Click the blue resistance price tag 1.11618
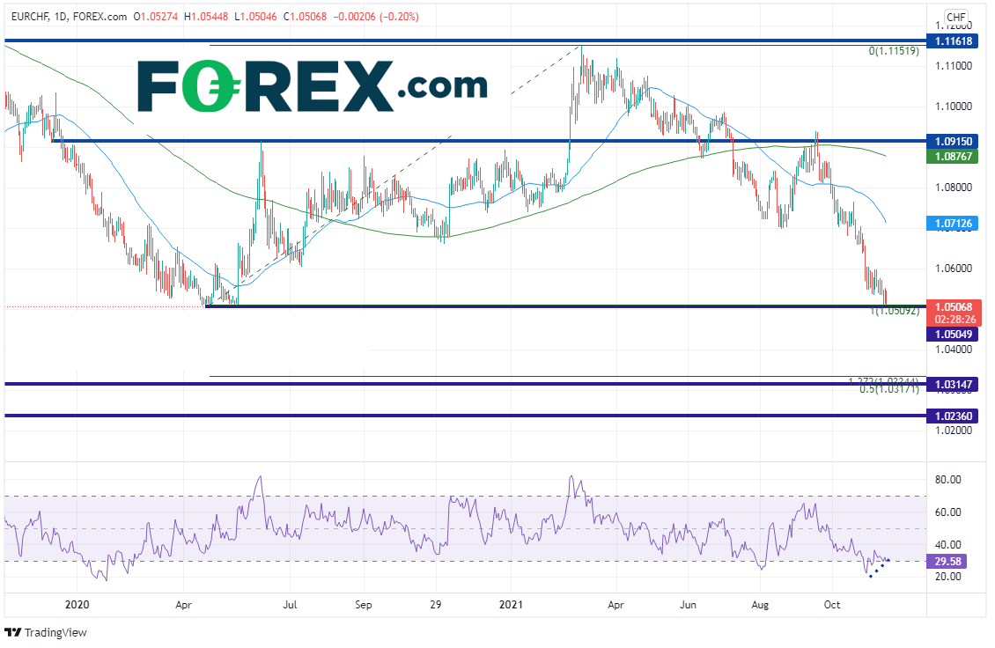995x648 pixels. tap(954, 41)
